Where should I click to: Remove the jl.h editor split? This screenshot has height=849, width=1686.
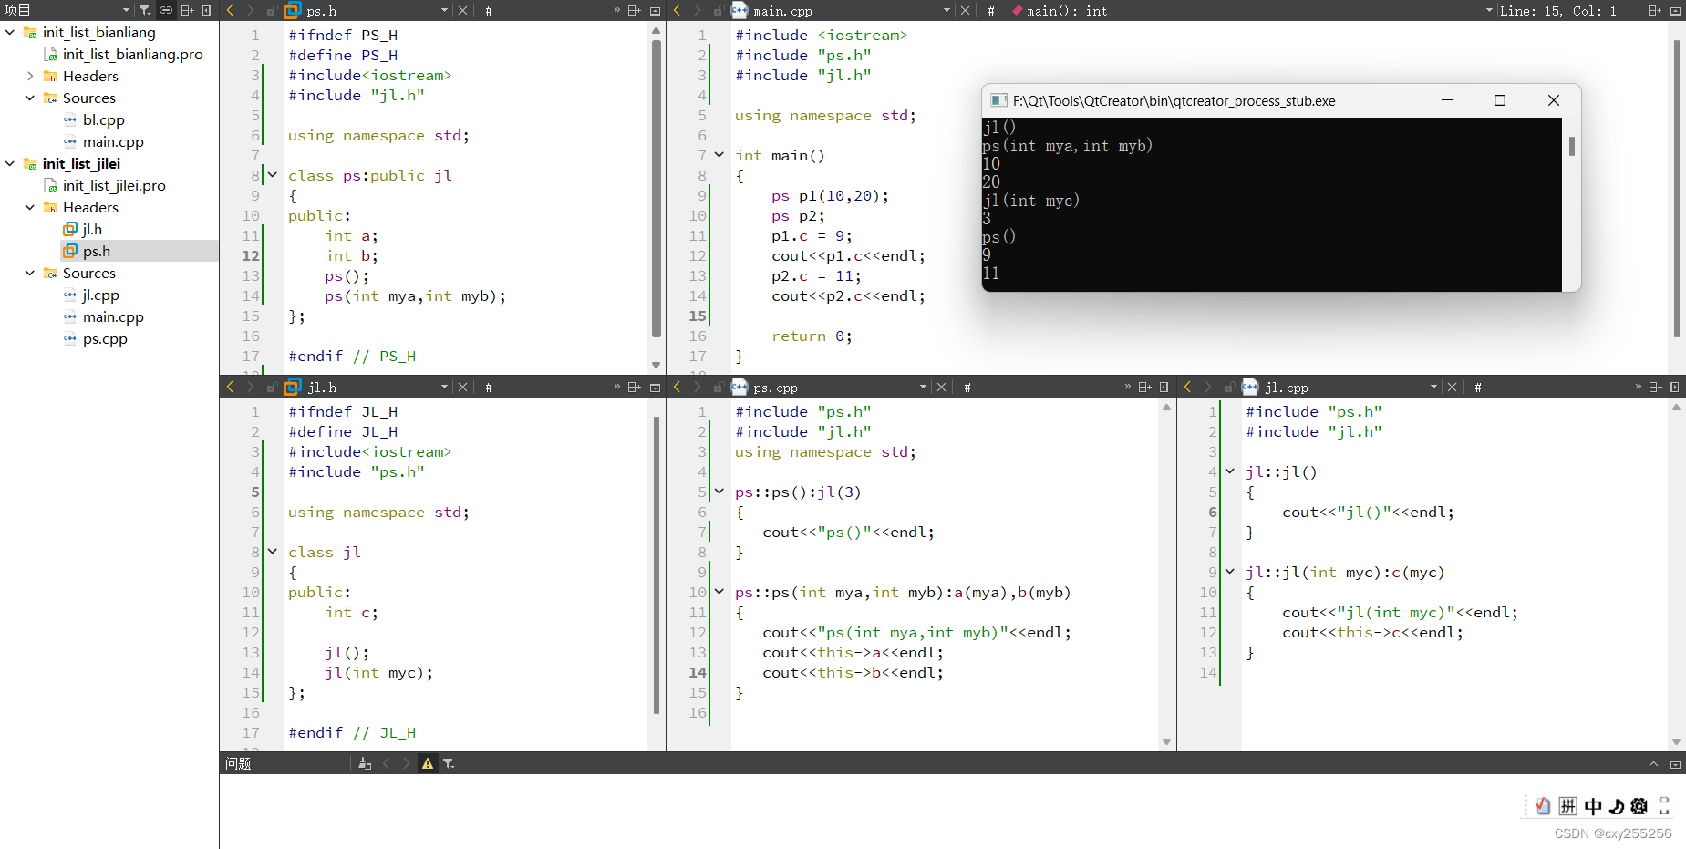click(655, 387)
